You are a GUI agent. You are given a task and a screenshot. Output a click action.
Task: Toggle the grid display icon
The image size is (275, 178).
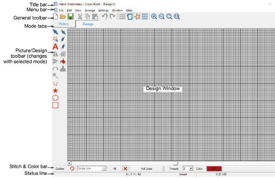[x=122, y=17]
